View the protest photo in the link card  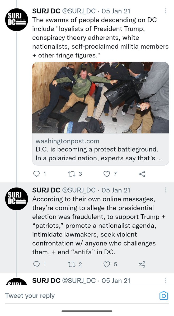100,98
